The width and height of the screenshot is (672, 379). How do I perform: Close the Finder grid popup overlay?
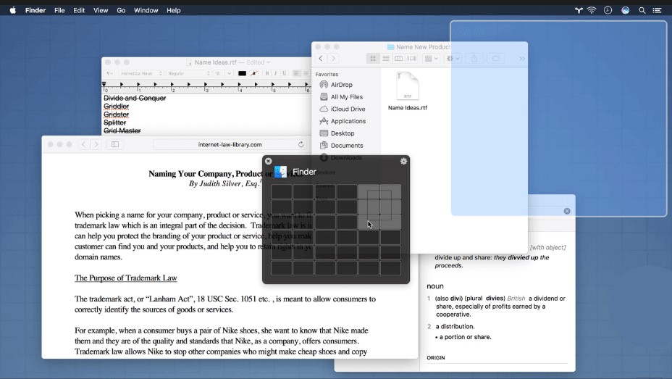(x=268, y=161)
